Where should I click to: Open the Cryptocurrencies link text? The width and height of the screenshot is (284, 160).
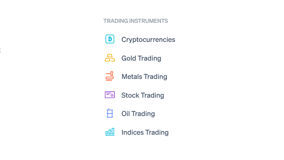148,39
